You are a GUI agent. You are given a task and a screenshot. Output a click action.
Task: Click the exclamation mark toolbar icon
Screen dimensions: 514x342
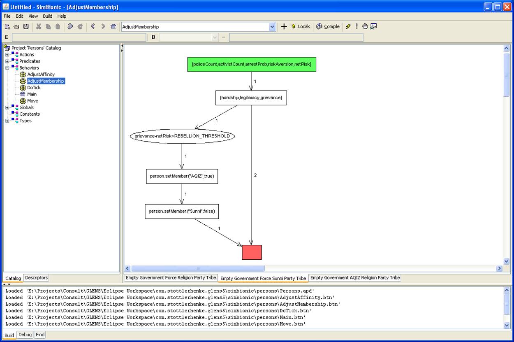pyautogui.click(x=357, y=26)
